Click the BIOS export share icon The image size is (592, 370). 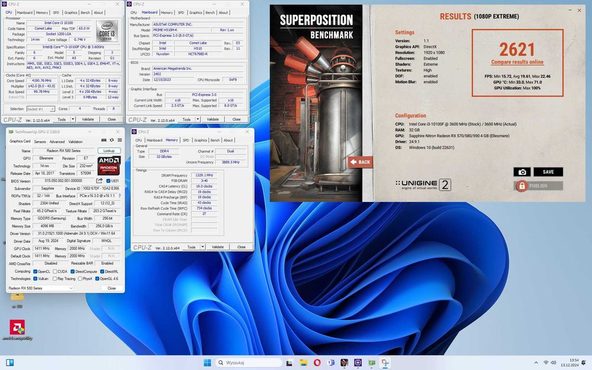tap(99, 181)
